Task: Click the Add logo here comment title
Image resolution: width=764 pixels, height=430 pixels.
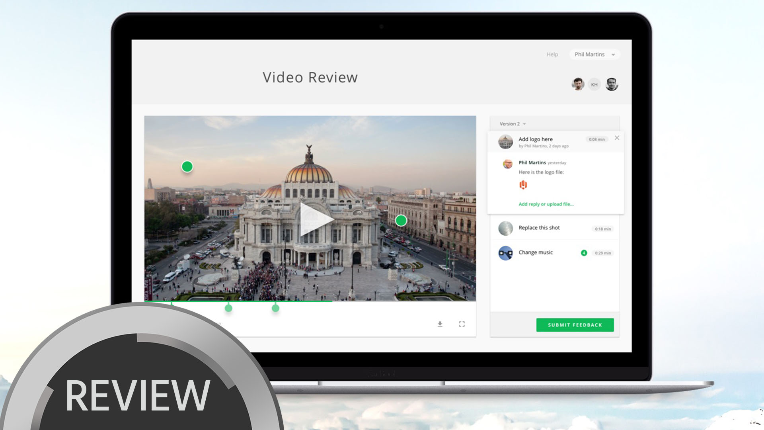Action: 535,139
